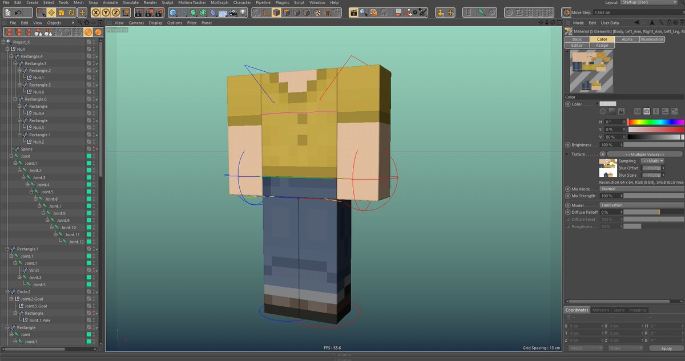Switch color mode to HSV

point(647,111)
